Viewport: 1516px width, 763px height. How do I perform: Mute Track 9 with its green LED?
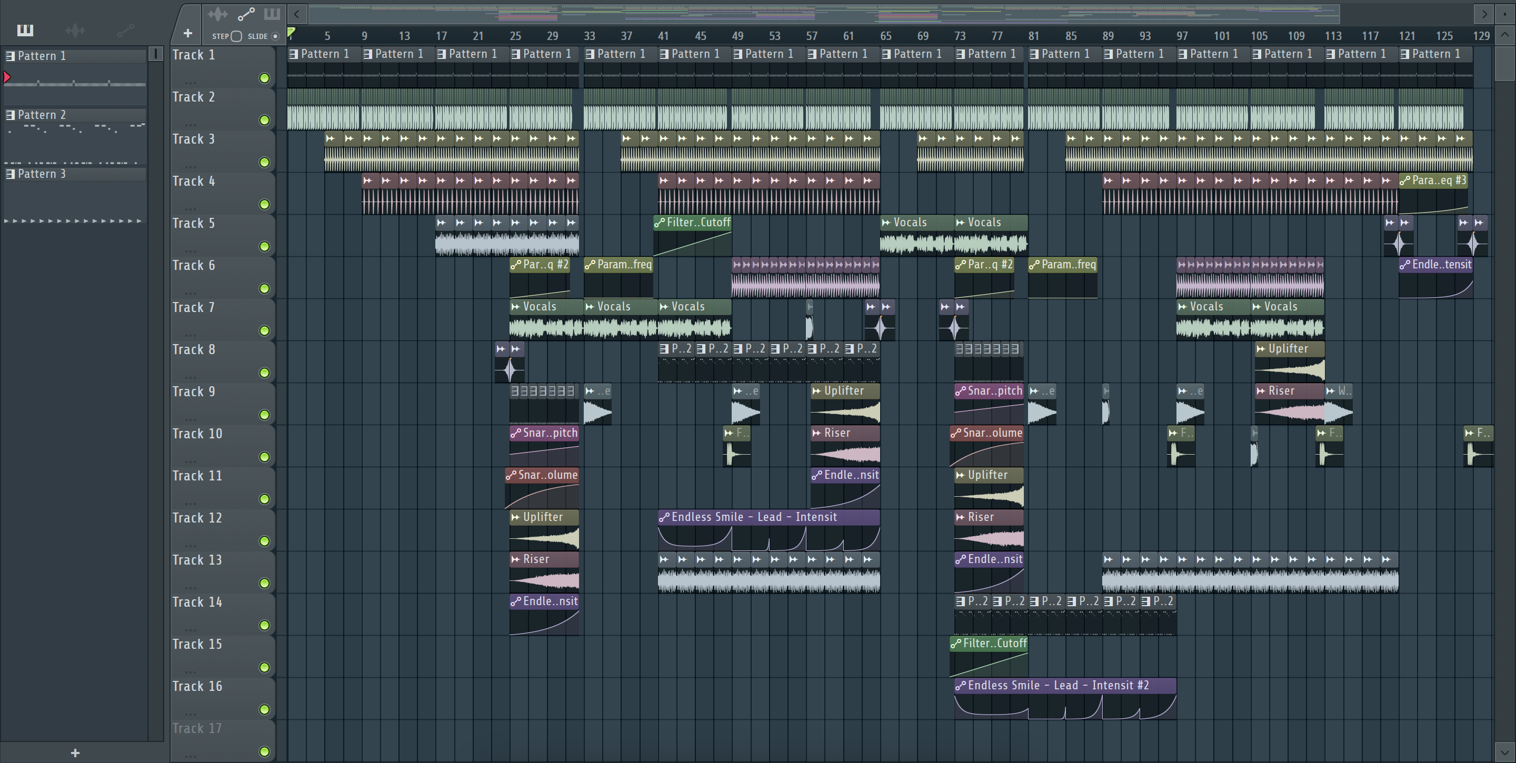(x=265, y=415)
